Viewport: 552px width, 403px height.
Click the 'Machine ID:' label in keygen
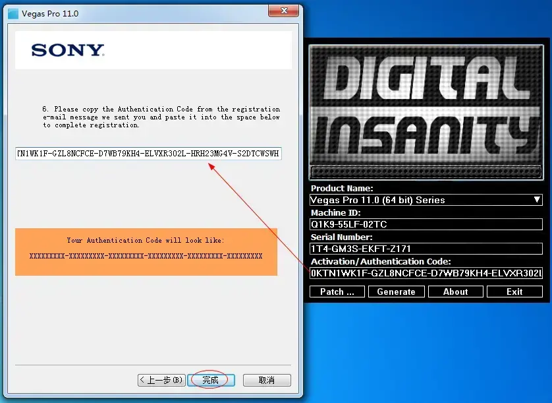click(335, 212)
